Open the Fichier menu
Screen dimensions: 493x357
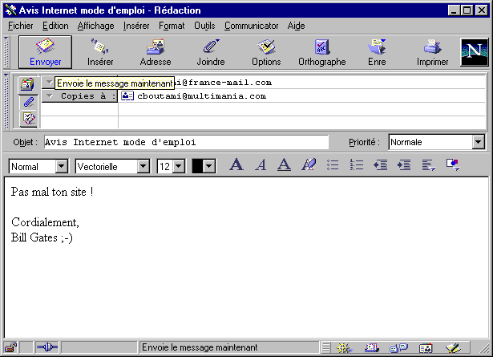click(20, 26)
